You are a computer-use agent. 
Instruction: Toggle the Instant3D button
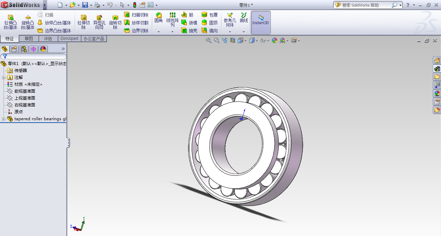tap(261, 22)
